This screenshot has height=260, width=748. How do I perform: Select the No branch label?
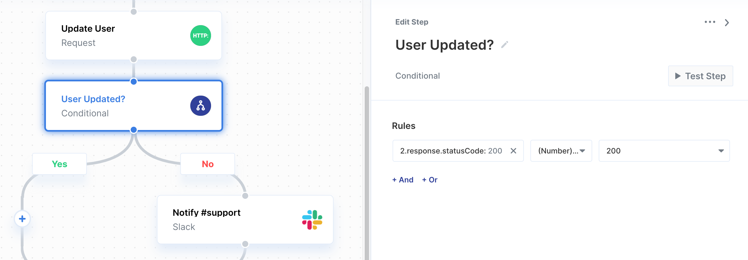[208, 164]
